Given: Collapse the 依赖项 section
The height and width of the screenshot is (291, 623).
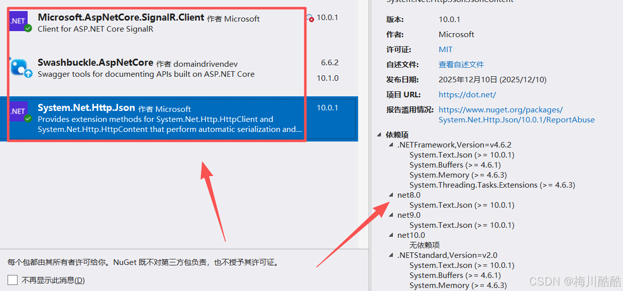Looking at the screenshot, I should tap(379, 134).
